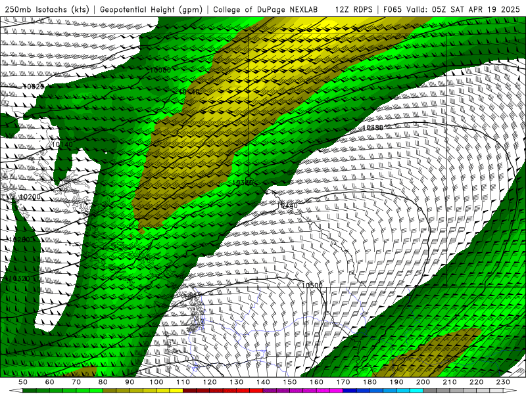The image size is (526, 394).
Task: Click the 120 value on color scale
Action: click(210, 382)
